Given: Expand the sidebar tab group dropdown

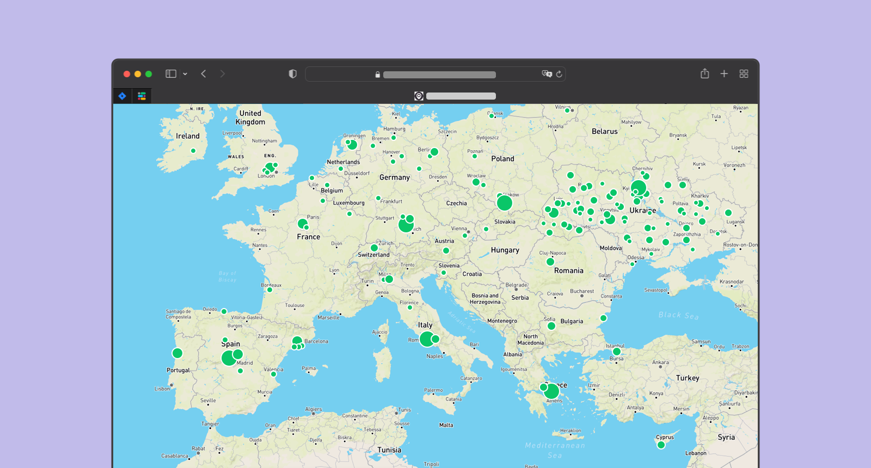Looking at the screenshot, I should point(185,74).
